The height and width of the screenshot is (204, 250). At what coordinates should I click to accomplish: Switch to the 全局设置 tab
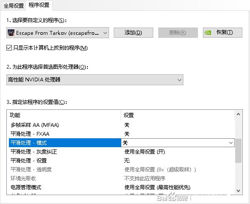pos(14,6)
